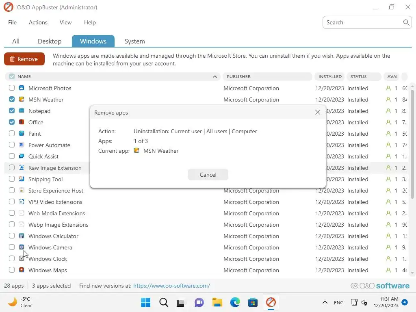Image resolution: width=416 pixels, height=312 pixels.
Task: Close the Remove apps dialog with X
Action: (x=317, y=112)
